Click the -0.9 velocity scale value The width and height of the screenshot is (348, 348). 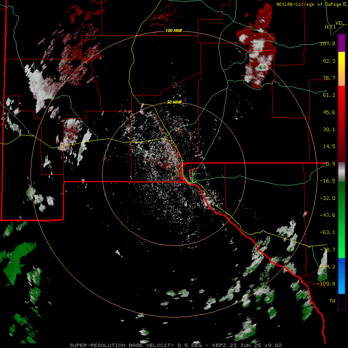(329, 164)
